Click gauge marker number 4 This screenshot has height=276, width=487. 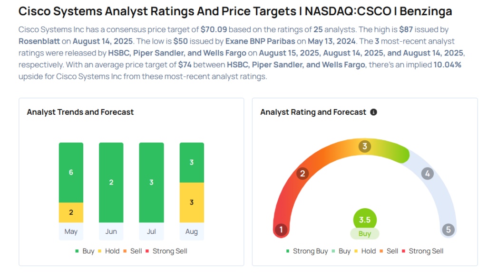point(427,174)
